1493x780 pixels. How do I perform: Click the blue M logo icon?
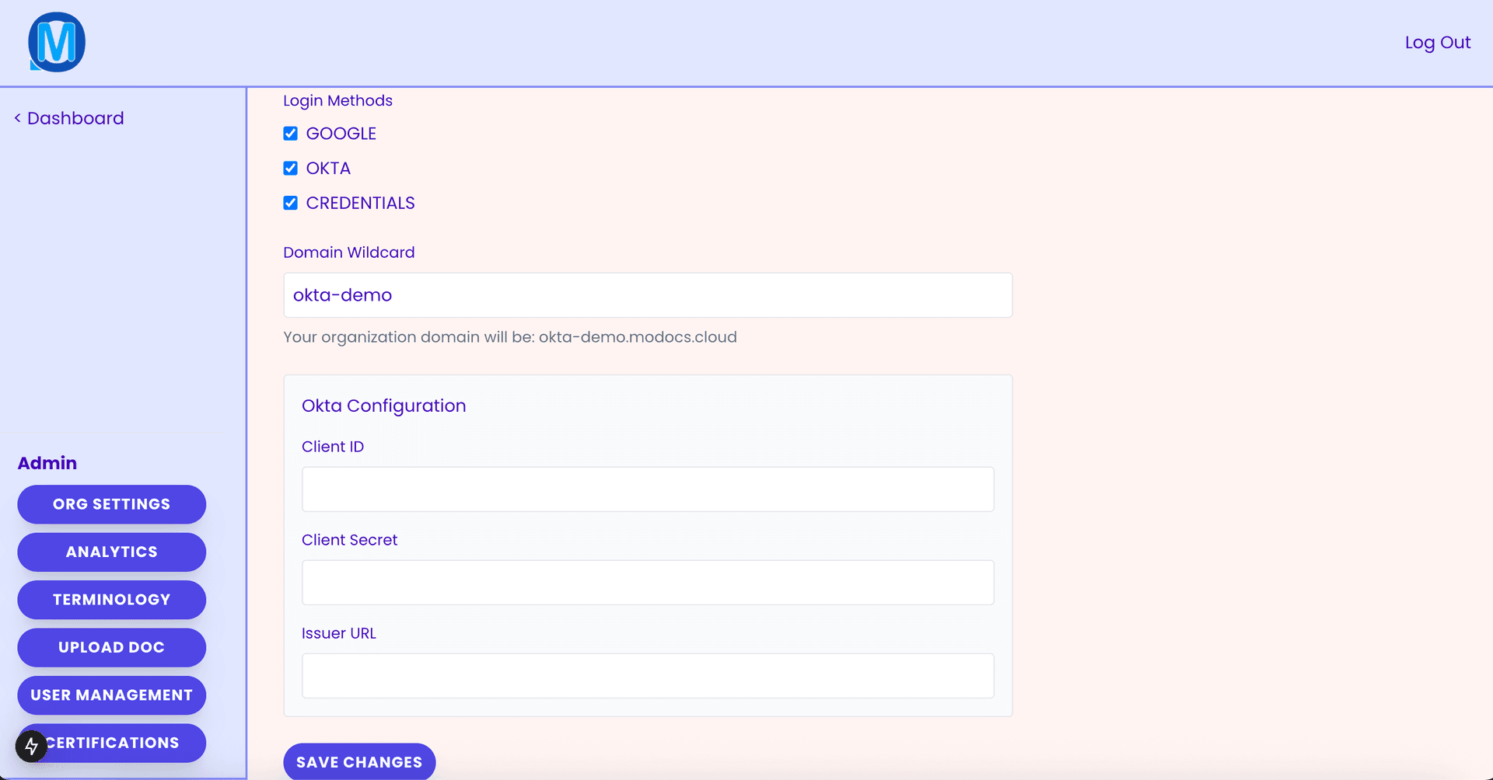point(57,42)
